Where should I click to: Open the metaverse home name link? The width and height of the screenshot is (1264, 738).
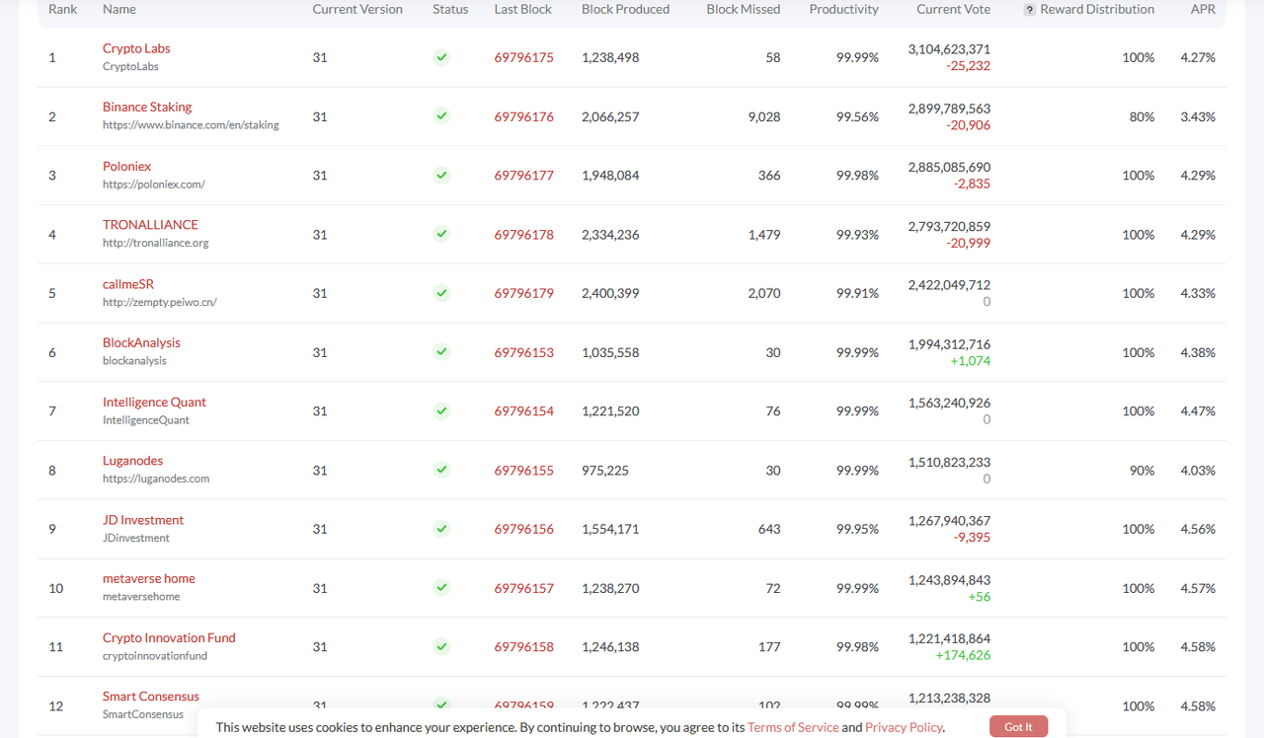149,578
